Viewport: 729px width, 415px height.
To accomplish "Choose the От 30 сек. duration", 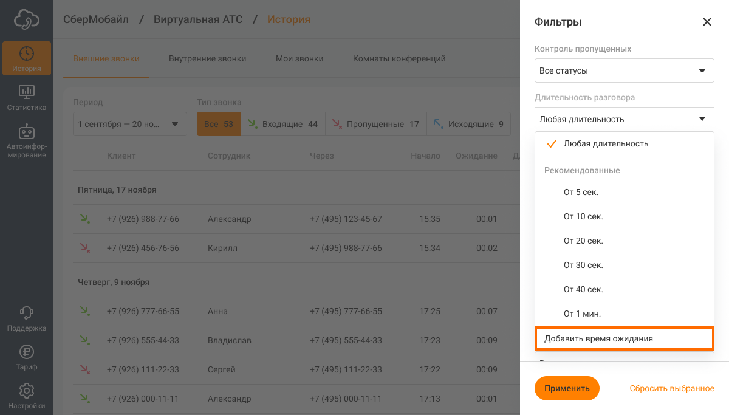I will coord(583,266).
